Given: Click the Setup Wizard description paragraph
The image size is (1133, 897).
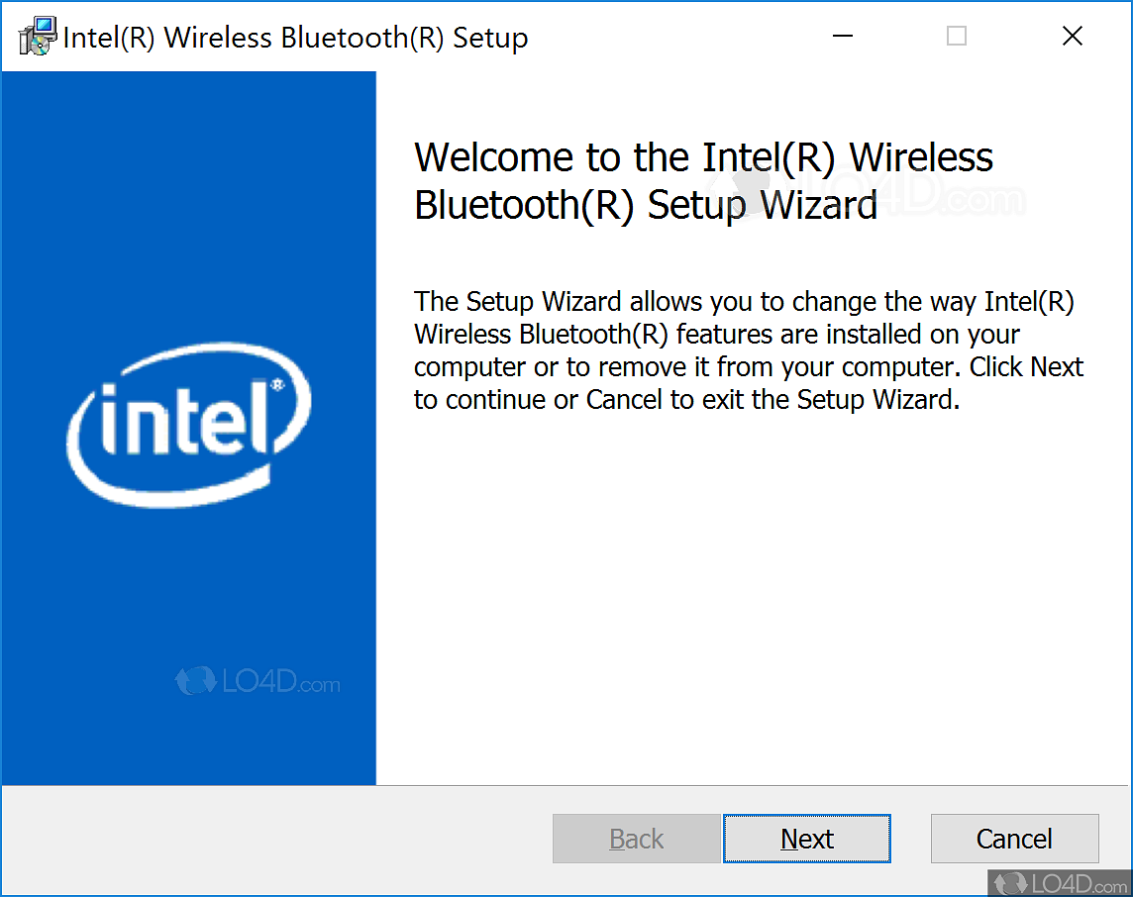Looking at the screenshot, I should (x=748, y=350).
